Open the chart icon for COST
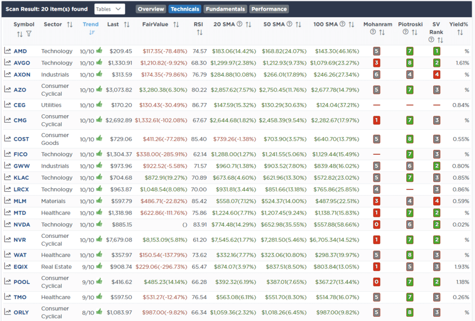This screenshot has width=475, height=321. pos(7,138)
